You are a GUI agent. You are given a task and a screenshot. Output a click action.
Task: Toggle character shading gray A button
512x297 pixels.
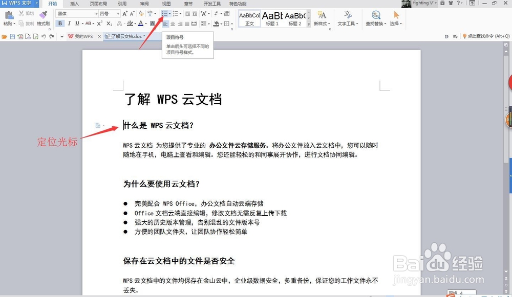click(152, 23)
